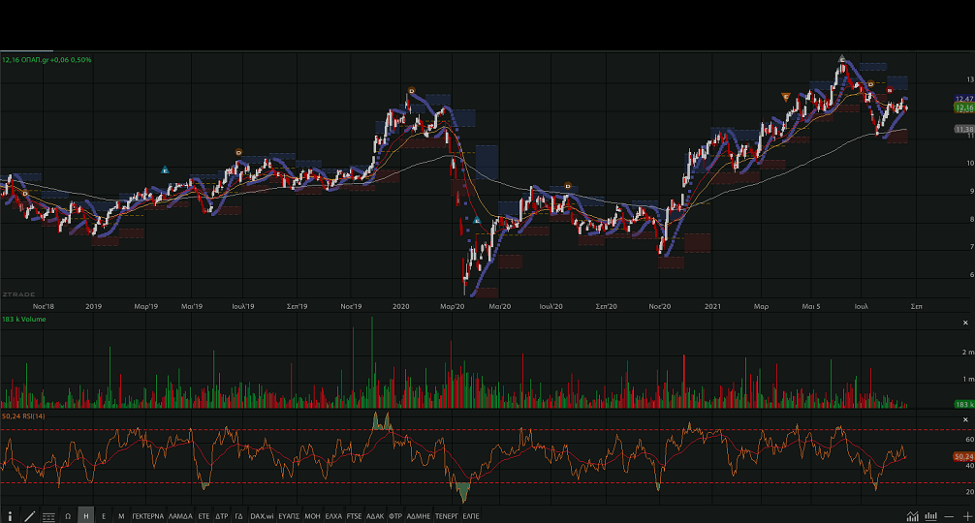Viewport: 975px width, 523px height.
Task: Close the Volume panel
Action: coord(966,323)
